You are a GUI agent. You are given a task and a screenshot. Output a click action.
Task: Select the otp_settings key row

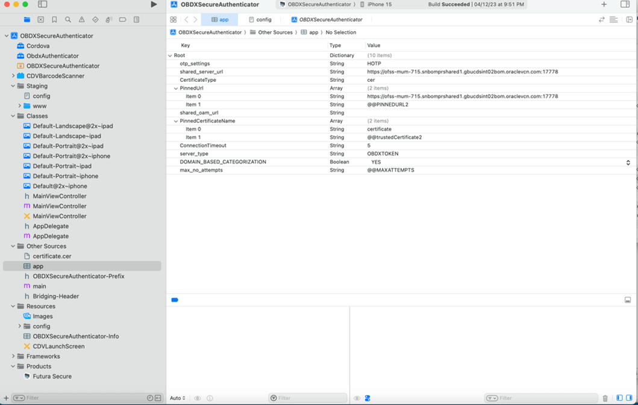[195, 63]
